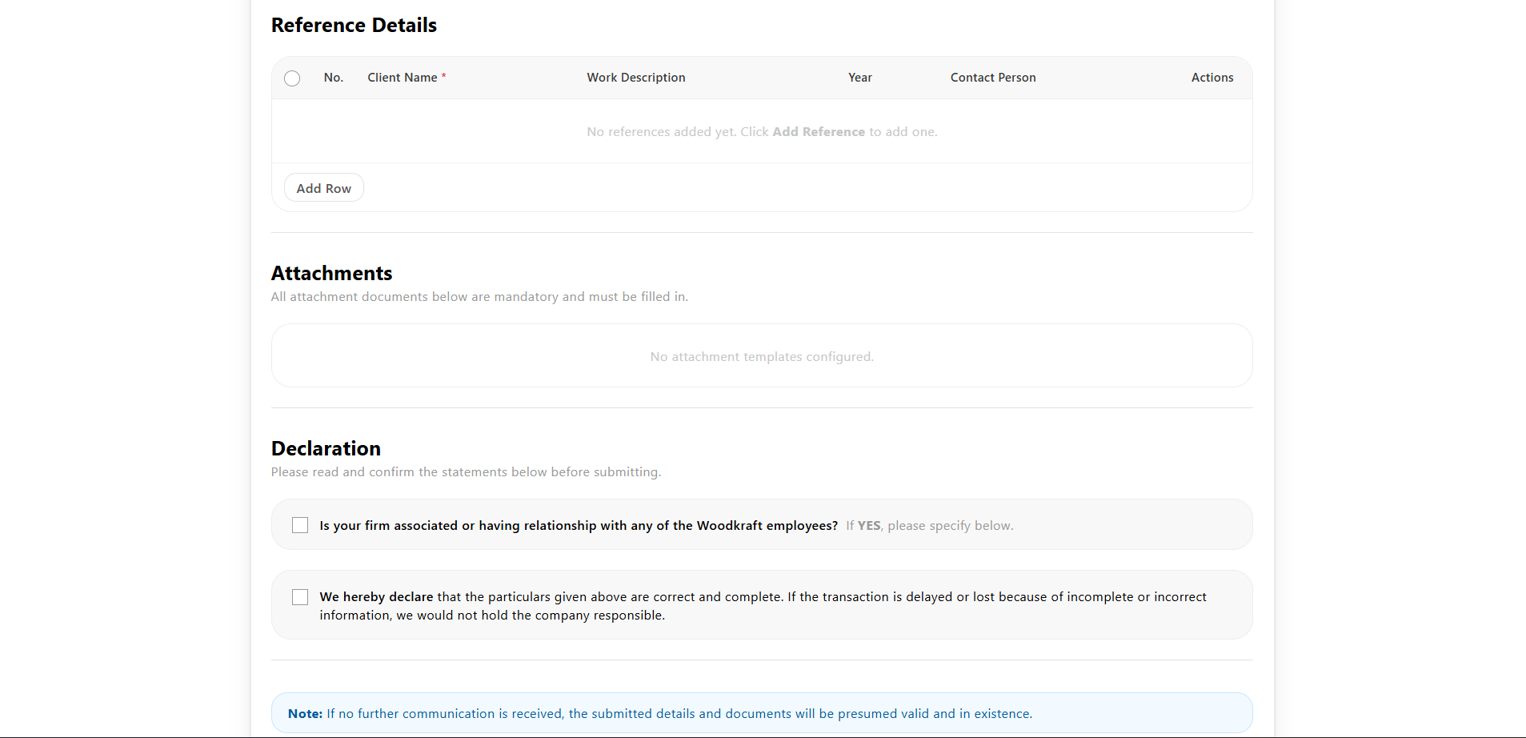The width and height of the screenshot is (1526, 738).
Task: Click the 'No references added yet' message
Action: coord(762,132)
